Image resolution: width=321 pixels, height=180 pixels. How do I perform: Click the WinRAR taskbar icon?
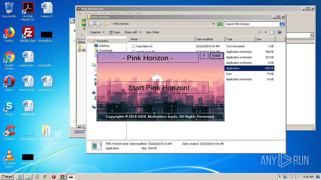coord(62,176)
